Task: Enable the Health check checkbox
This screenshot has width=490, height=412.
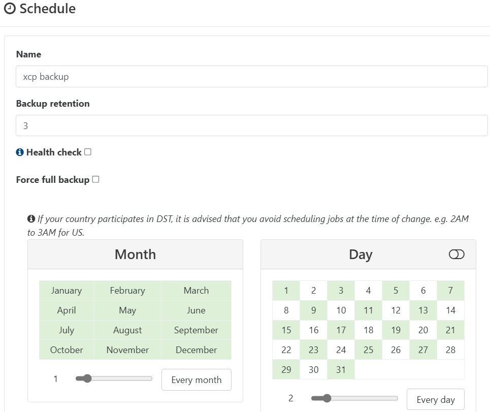Action: [88, 152]
